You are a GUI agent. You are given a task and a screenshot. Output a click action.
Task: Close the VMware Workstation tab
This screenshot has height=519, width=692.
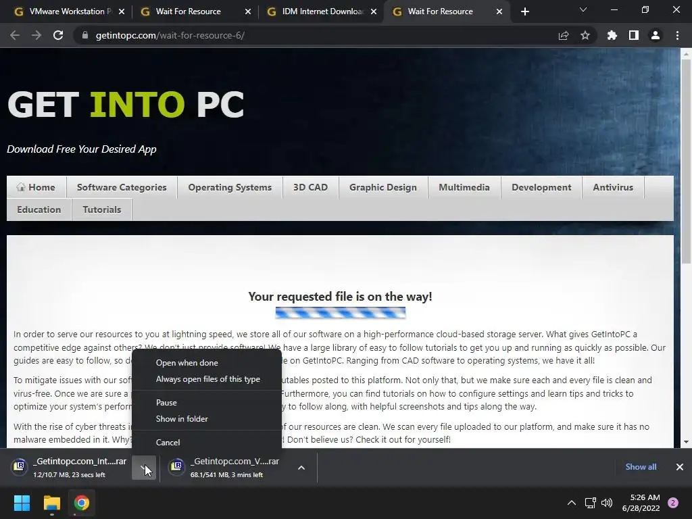122,11
